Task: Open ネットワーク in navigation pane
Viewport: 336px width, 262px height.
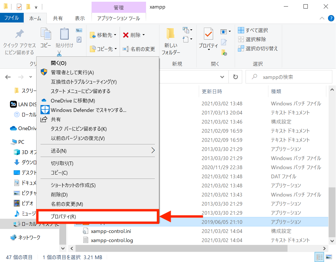Action: tap(25, 238)
